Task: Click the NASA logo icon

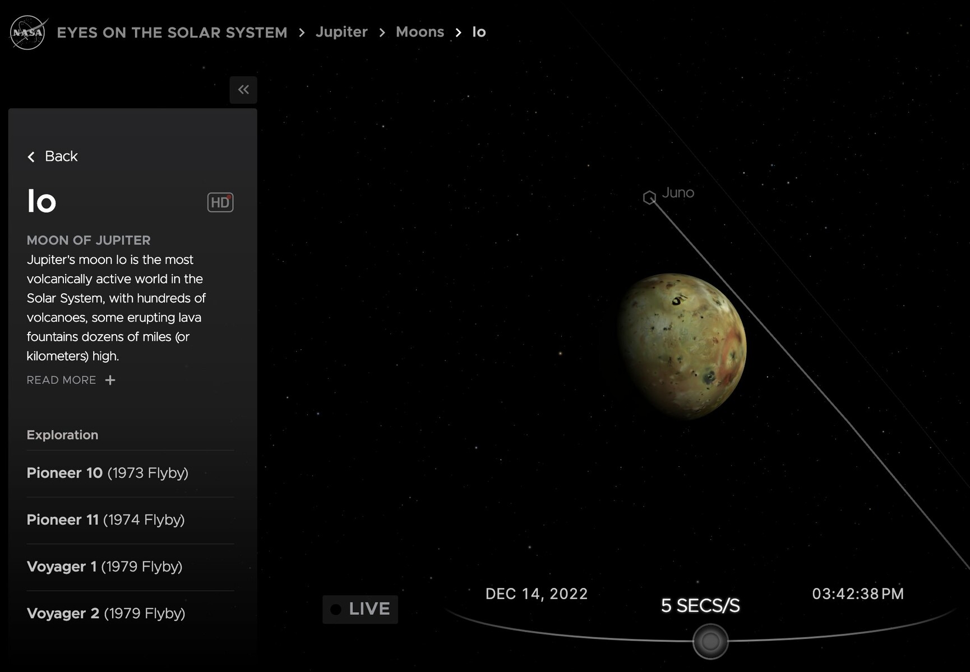Action: (27, 33)
